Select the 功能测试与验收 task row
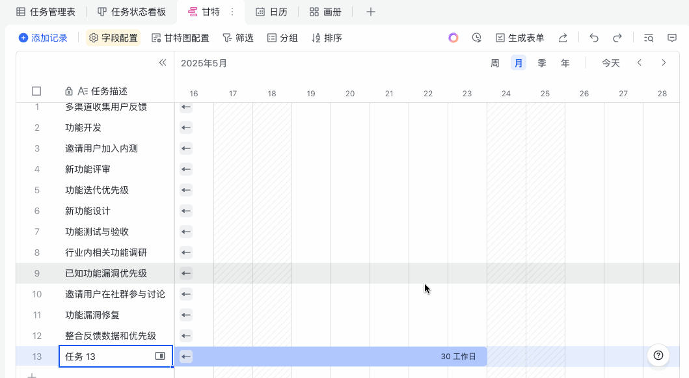The image size is (689, 378). [96, 232]
